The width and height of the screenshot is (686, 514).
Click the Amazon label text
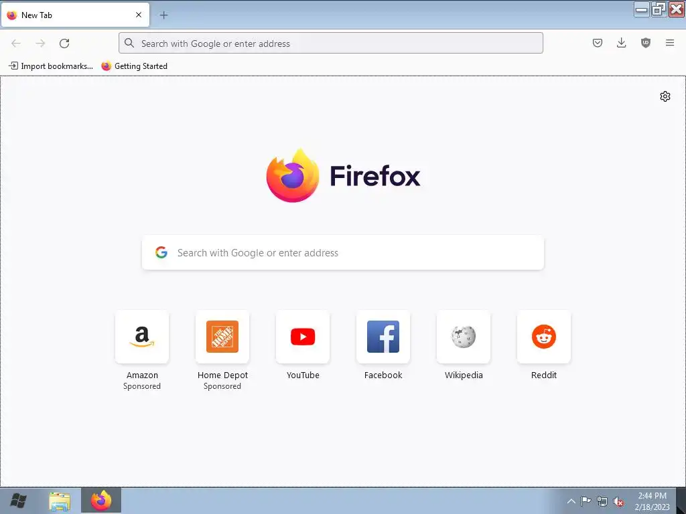point(142,375)
